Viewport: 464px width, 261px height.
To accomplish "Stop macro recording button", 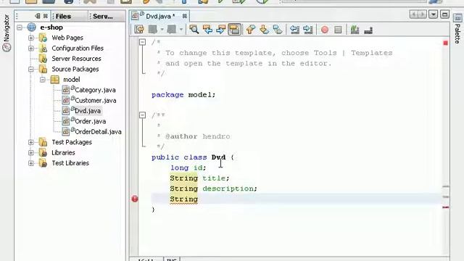I will click(x=338, y=30).
